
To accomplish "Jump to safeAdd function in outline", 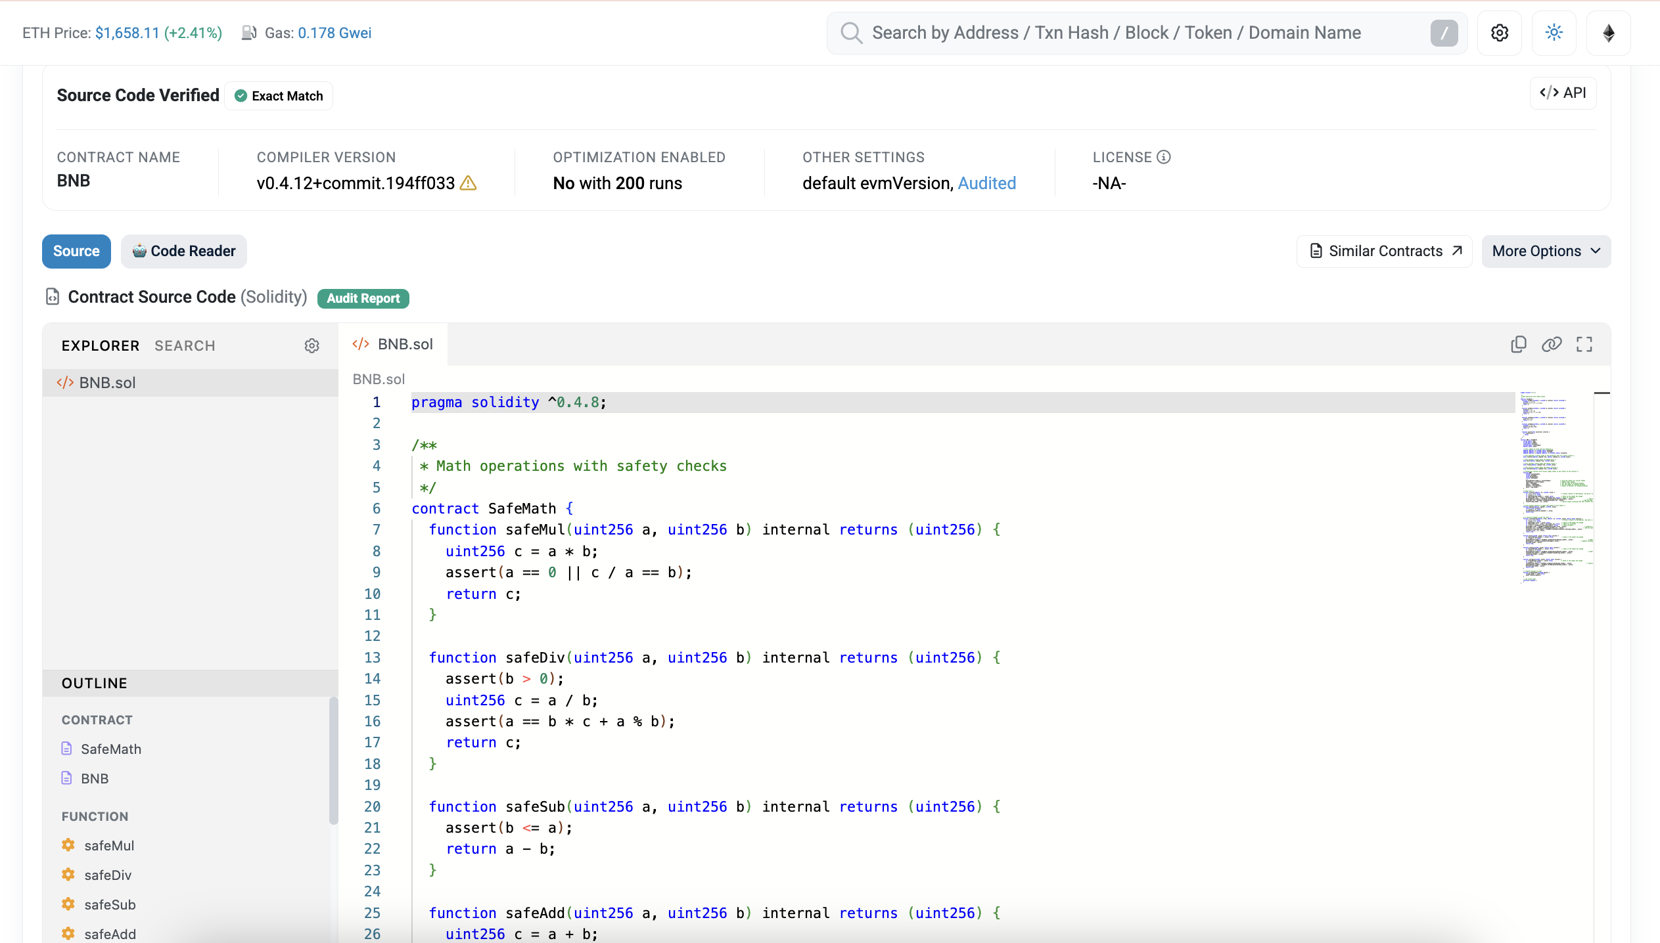I will pyautogui.click(x=110, y=934).
